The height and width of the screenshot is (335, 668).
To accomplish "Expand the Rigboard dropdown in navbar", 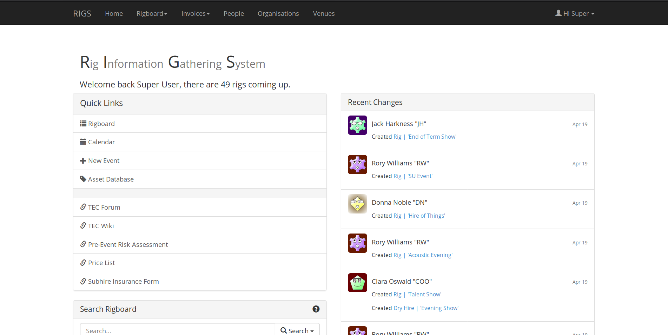I will click(x=152, y=13).
